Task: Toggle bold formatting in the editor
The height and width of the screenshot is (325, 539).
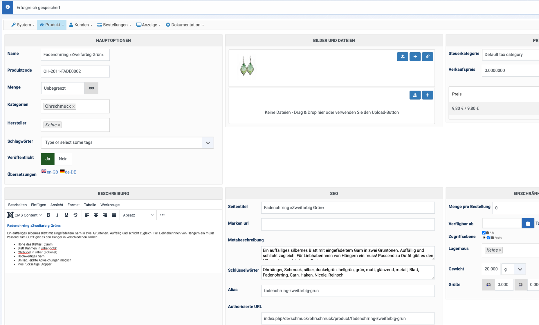Action: point(49,215)
